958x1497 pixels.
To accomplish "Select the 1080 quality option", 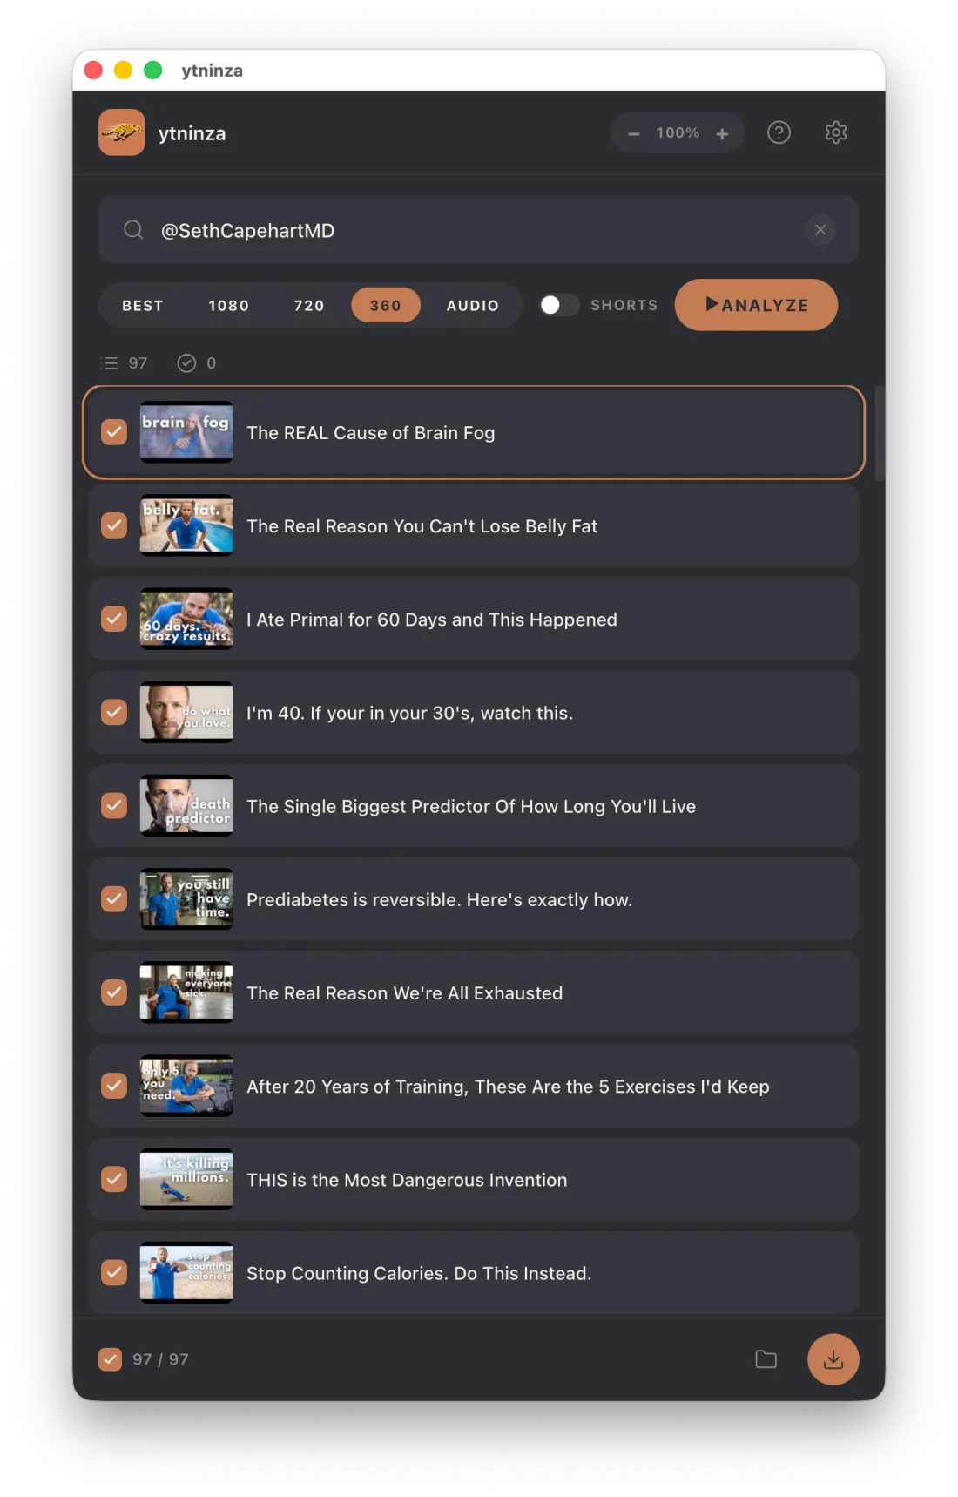I will [x=229, y=306].
